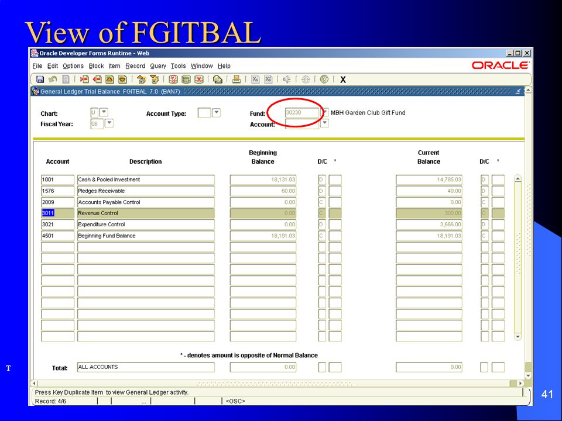
Task: Click the Beginning Fund Balance description
Action: pos(146,236)
